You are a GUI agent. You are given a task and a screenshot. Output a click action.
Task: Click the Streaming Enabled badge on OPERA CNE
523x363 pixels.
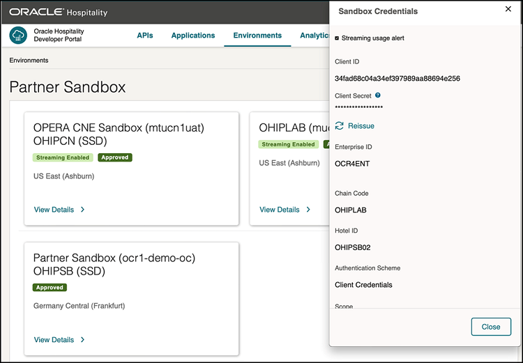tap(63, 157)
